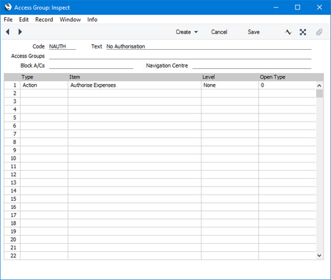Click the Save button

[253, 32]
